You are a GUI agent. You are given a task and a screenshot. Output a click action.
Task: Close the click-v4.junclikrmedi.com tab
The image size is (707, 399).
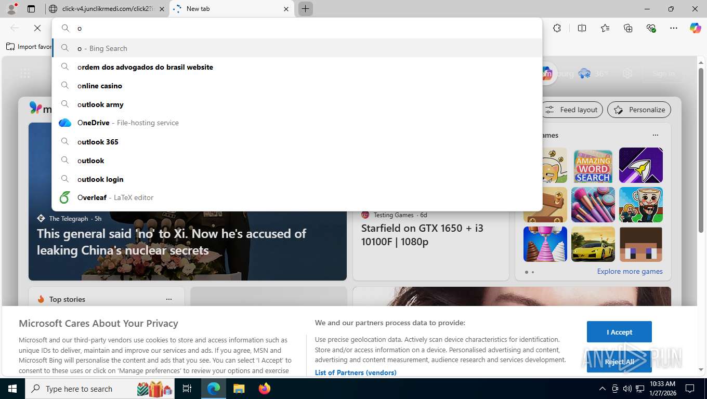coord(162,9)
